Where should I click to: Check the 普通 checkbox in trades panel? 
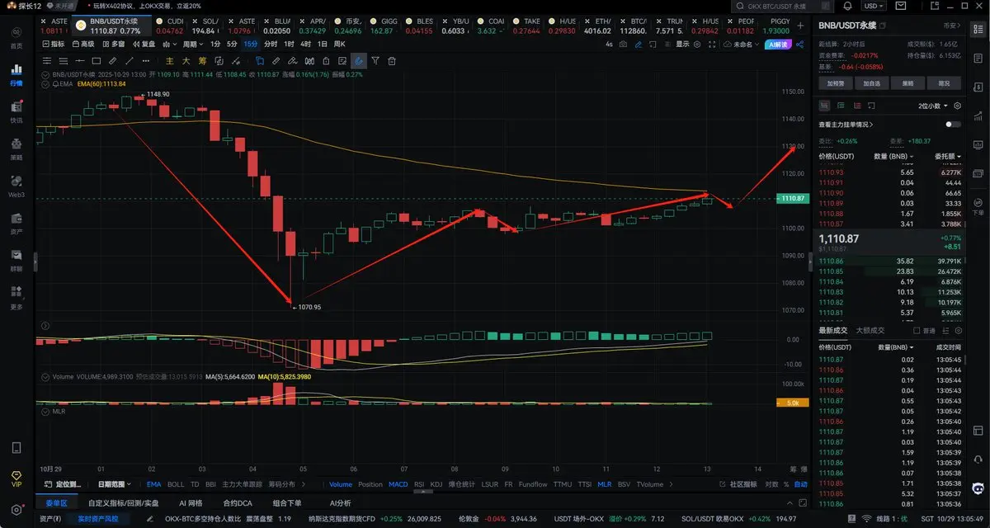coord(917,331)
